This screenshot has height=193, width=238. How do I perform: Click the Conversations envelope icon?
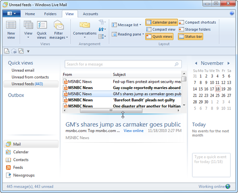[84, 28]
